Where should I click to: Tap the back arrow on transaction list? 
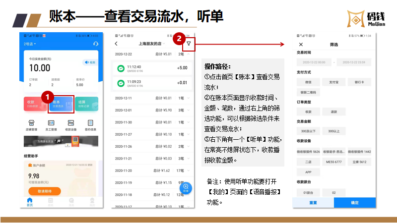tap(116, 44)
